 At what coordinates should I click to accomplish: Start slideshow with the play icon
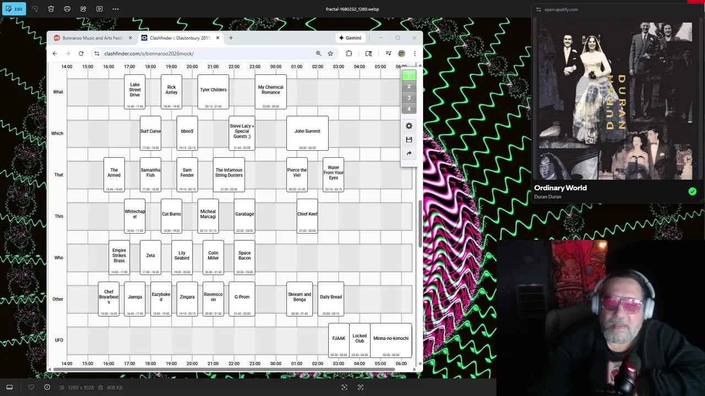99,9
